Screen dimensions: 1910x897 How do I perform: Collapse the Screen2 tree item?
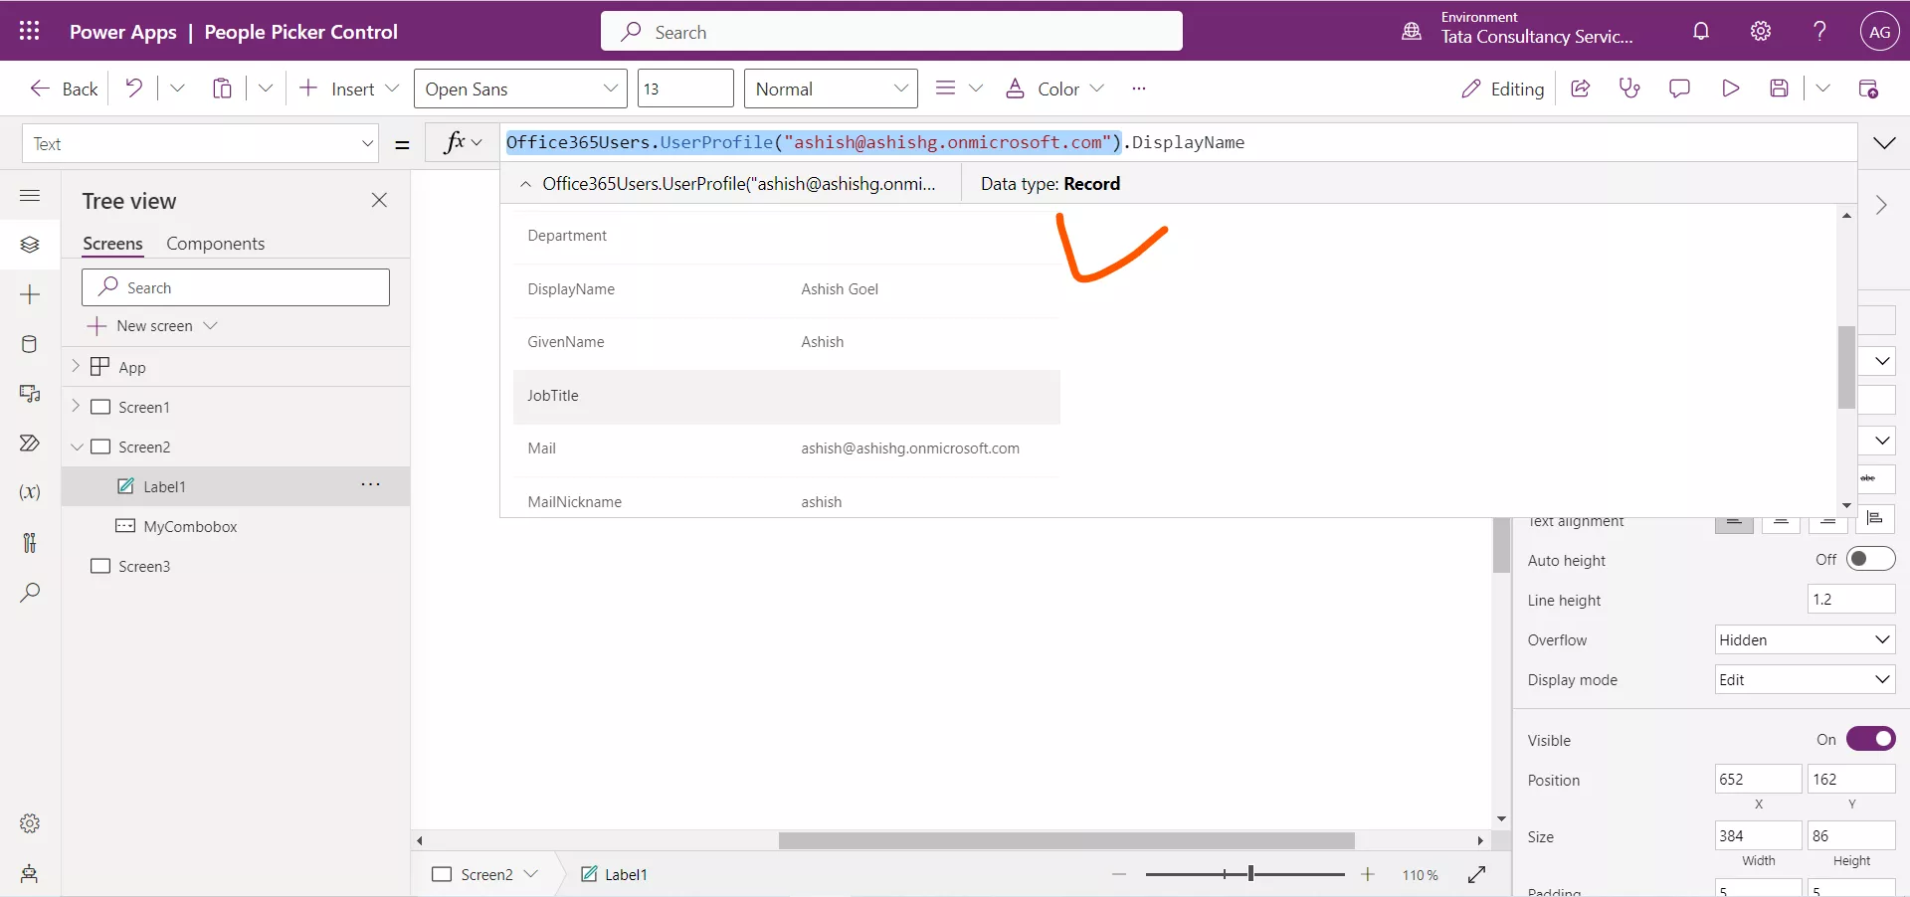(77, 447)
